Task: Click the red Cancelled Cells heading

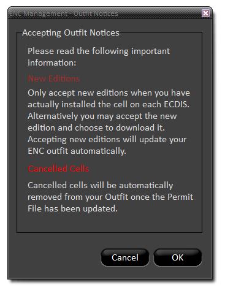Action: pyautogui.click(x=58, y=169)
